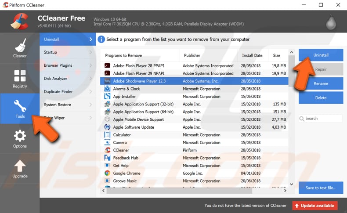
Task: Click Apple Application Support (32-bit) icon
Action: 107,104
